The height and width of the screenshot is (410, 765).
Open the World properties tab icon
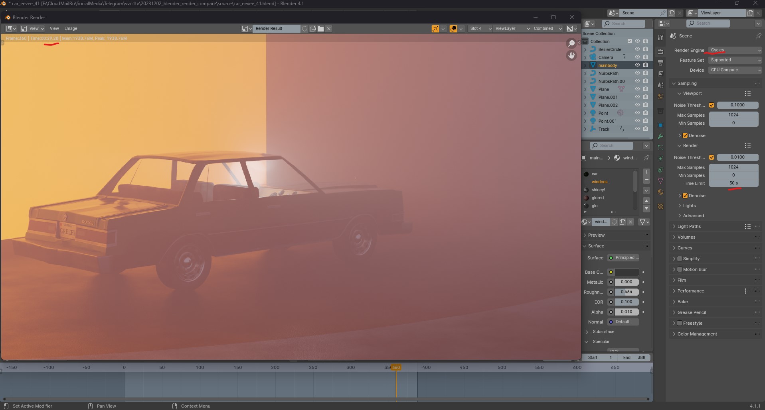coord(660,96)
